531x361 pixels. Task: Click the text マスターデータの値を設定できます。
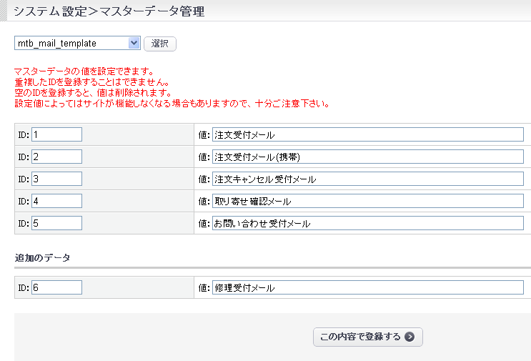point(84,71)
